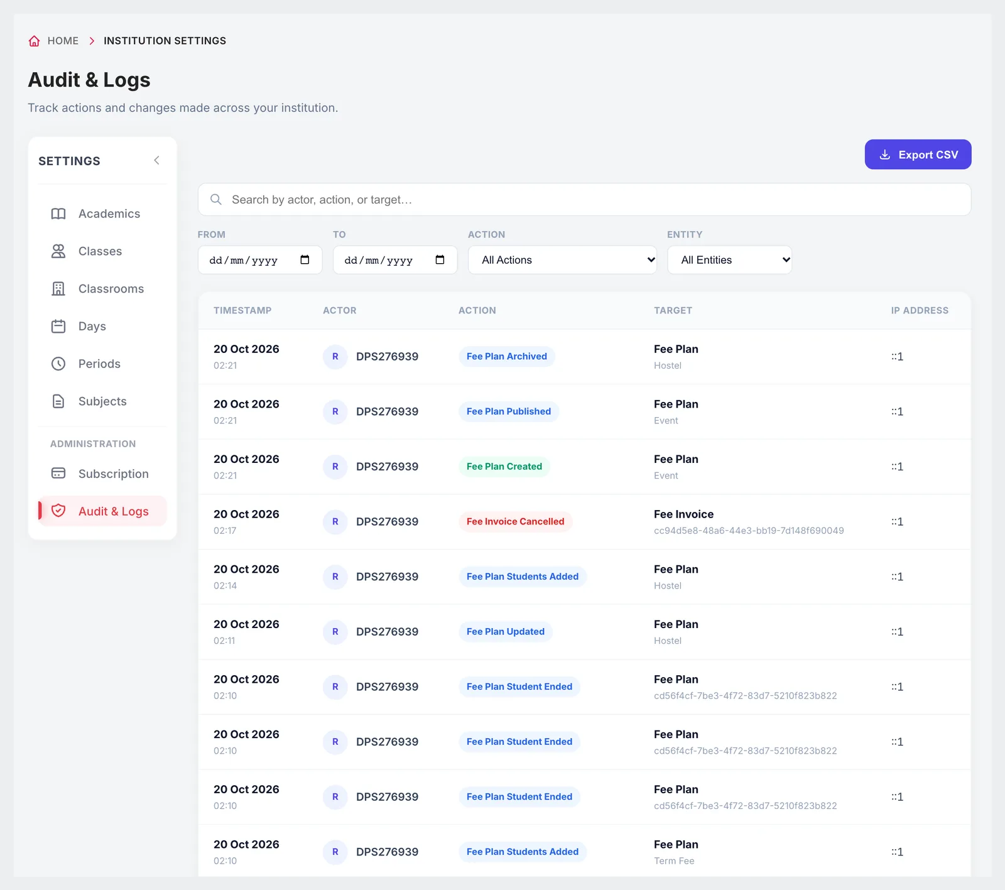Open Periods settings menu item
This screenshot has width=1005, height=890.
(x=102, y=364)
